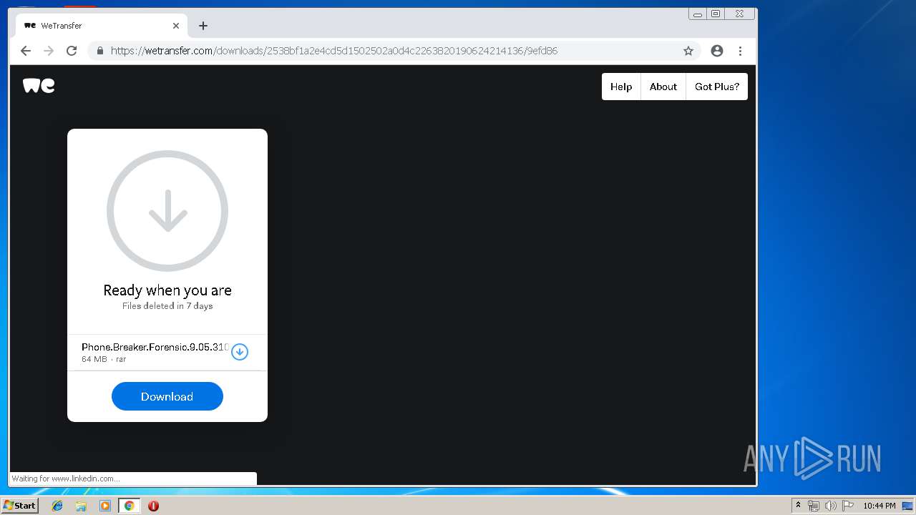Screen dimensions: 916x515
Task: Click the padlock site security icon
Action: [99, 51]
